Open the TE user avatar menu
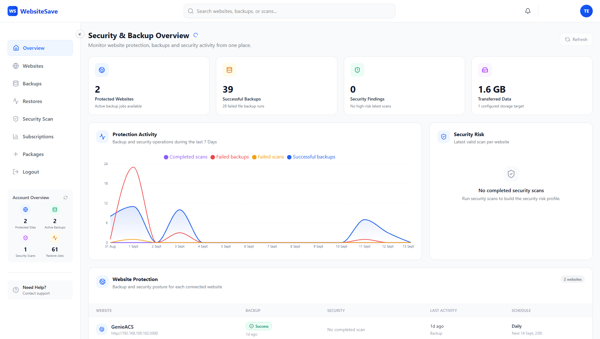 click(586, 11)
